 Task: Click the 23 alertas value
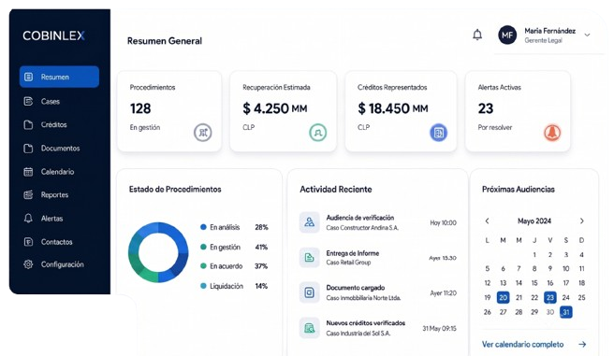[x=486, y=108]
